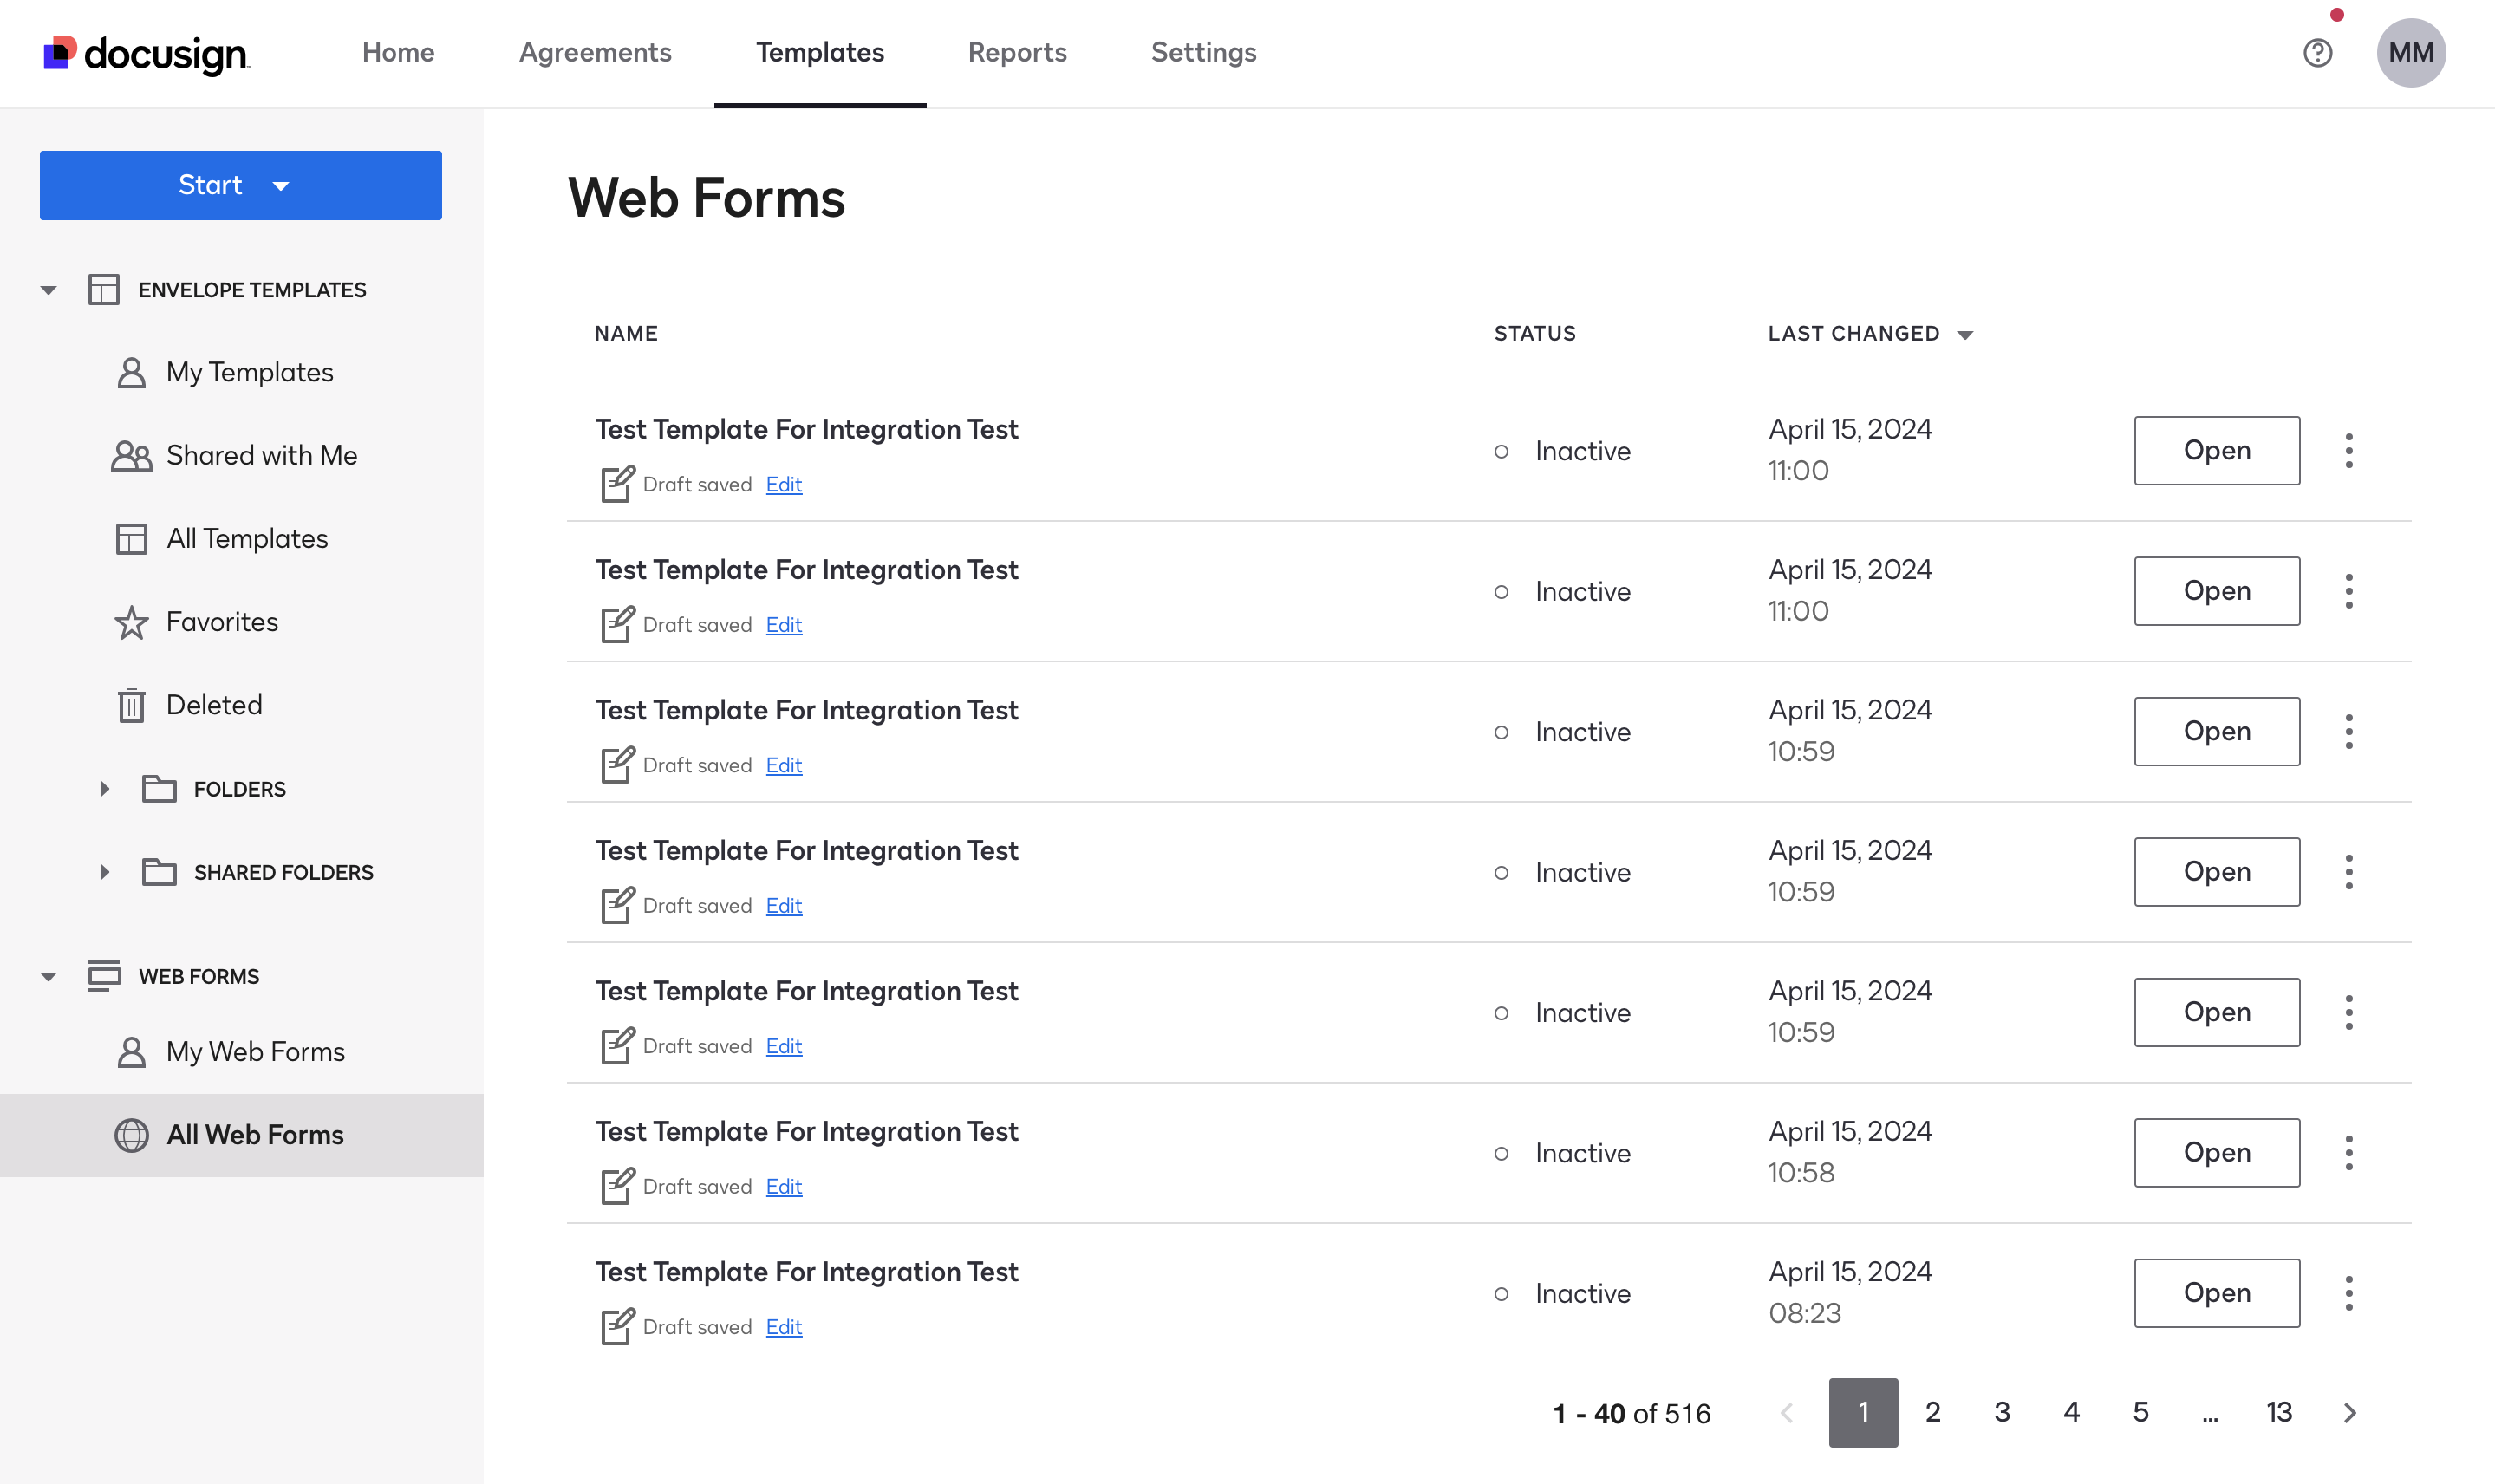The width and height of the screenshot is (2495, 1484).
Task: Go to page 13 in pagination
Action: (x=2278, y=1412)
